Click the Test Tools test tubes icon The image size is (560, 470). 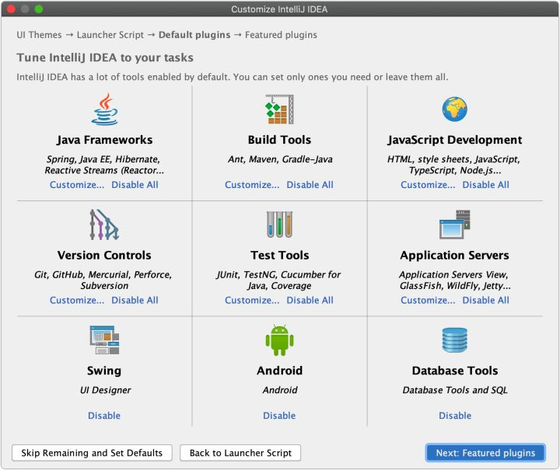[279, 225]
